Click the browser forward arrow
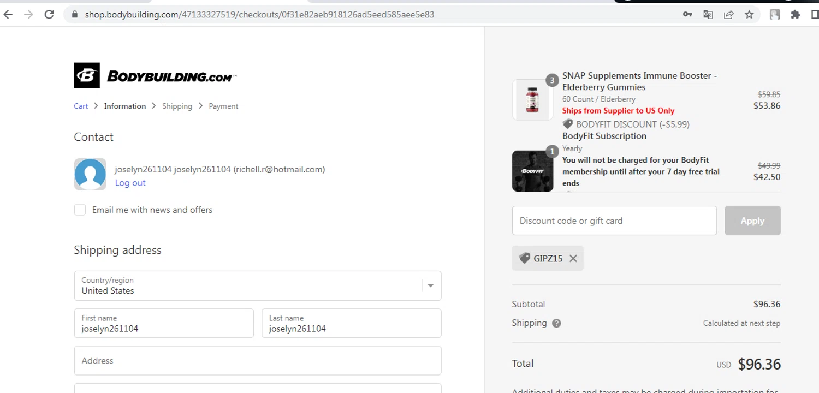The width and height of the screenshot is (819, 393). pos(28,15)
